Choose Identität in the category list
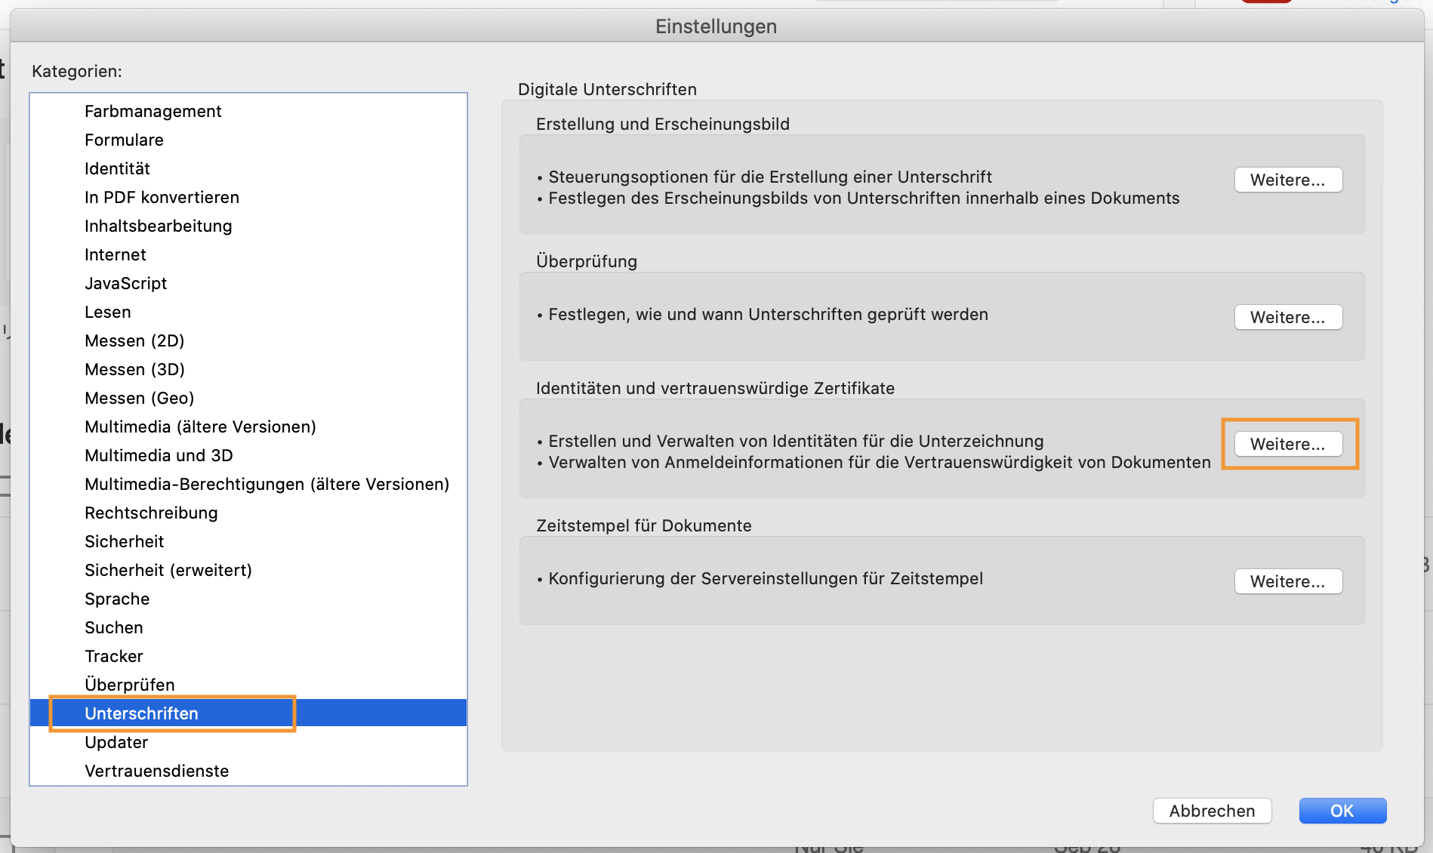1433x853 pixels. 248,168
